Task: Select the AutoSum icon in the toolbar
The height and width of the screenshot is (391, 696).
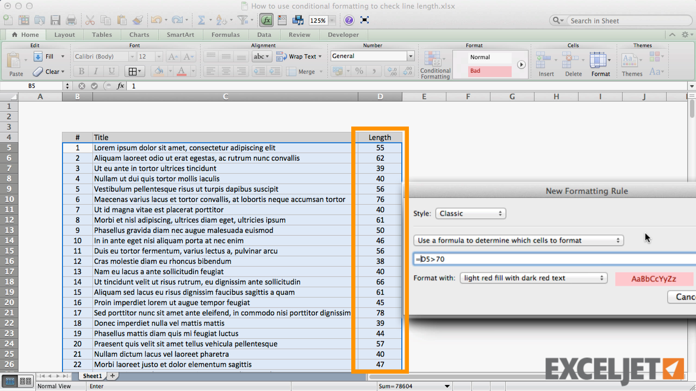Action: click(202, 20)
